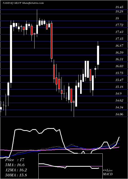Image resolution: width=128 pixels, height=179 pixels.
Task: Click the <<Live MACD label
Action: [x=108, y=172]
